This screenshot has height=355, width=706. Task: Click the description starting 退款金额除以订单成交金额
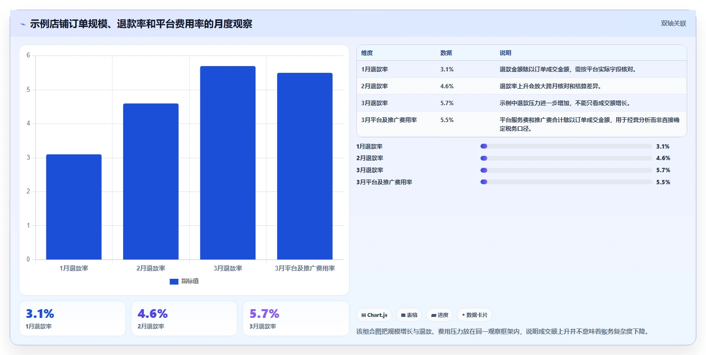point(568,69)
